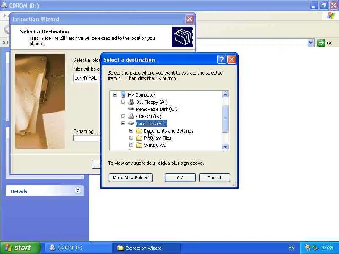Click the folder tree vertical scrollbar thumb
The width and height of the screenshot is (339, 254).
click(x=225, y=119)
